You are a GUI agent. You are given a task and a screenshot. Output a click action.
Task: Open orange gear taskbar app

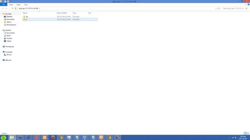point(101,137)
